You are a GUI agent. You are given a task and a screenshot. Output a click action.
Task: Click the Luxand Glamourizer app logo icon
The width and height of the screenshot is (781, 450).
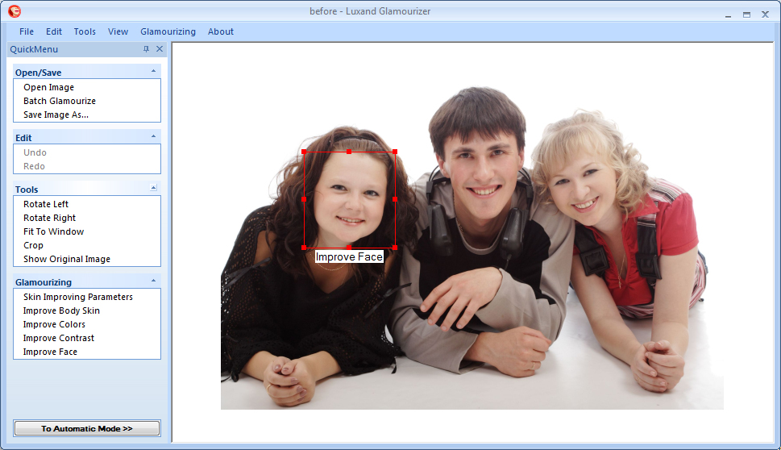[x=14, y=11]
